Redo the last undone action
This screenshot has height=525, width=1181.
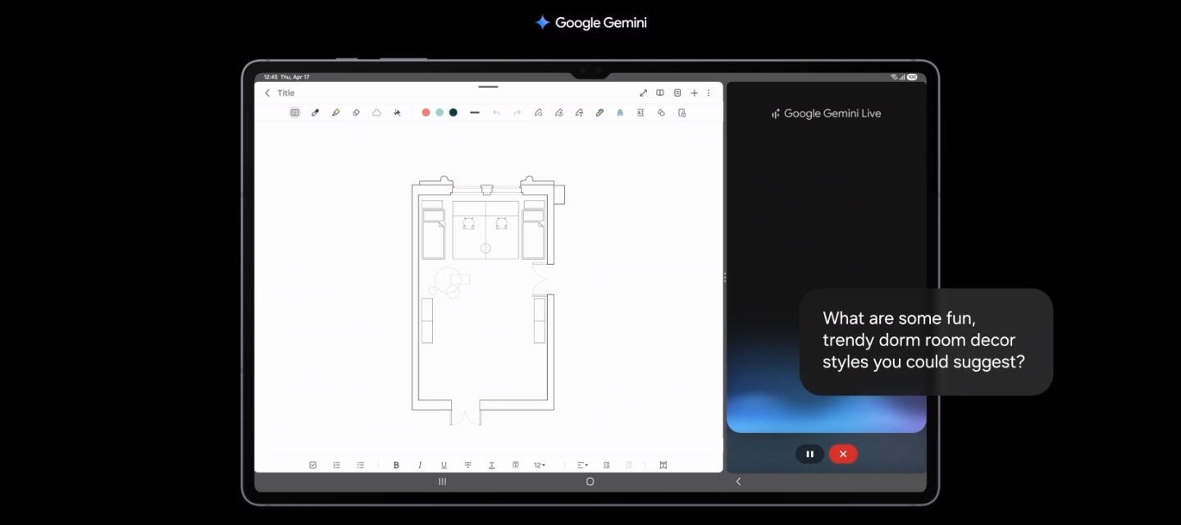(x=517, y=112)
